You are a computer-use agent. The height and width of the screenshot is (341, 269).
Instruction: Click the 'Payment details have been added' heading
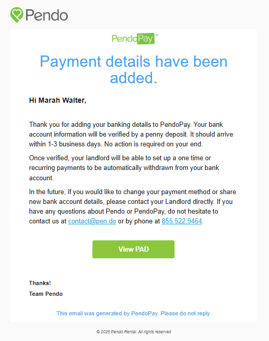pos(133,70)
